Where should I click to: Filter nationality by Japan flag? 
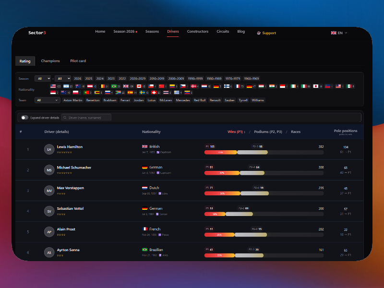(x=316, y=86)
